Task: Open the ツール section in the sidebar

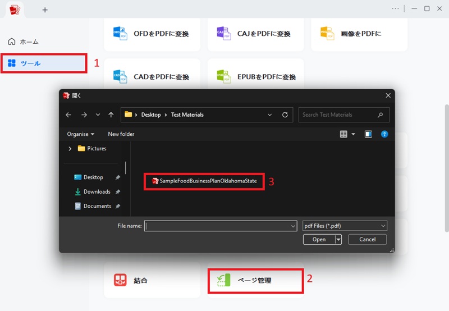Action: pyautogui.click(x=44, y=63)
